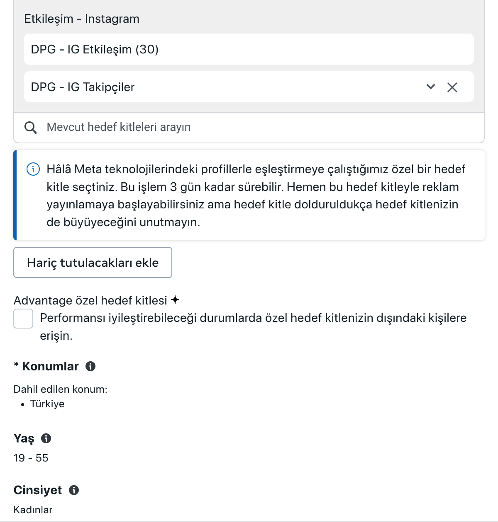Click the Kadınlar gender value
This screenshot has height=522, width=498.
33,510
